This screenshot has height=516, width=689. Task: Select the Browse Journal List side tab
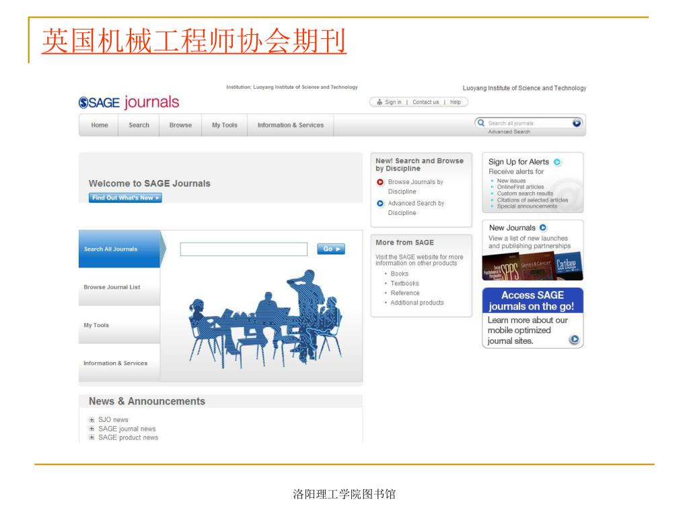coord(120,287)
